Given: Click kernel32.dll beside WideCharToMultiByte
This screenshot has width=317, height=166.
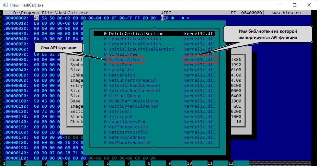Looking at the screenshot, I should coord(199,101).
